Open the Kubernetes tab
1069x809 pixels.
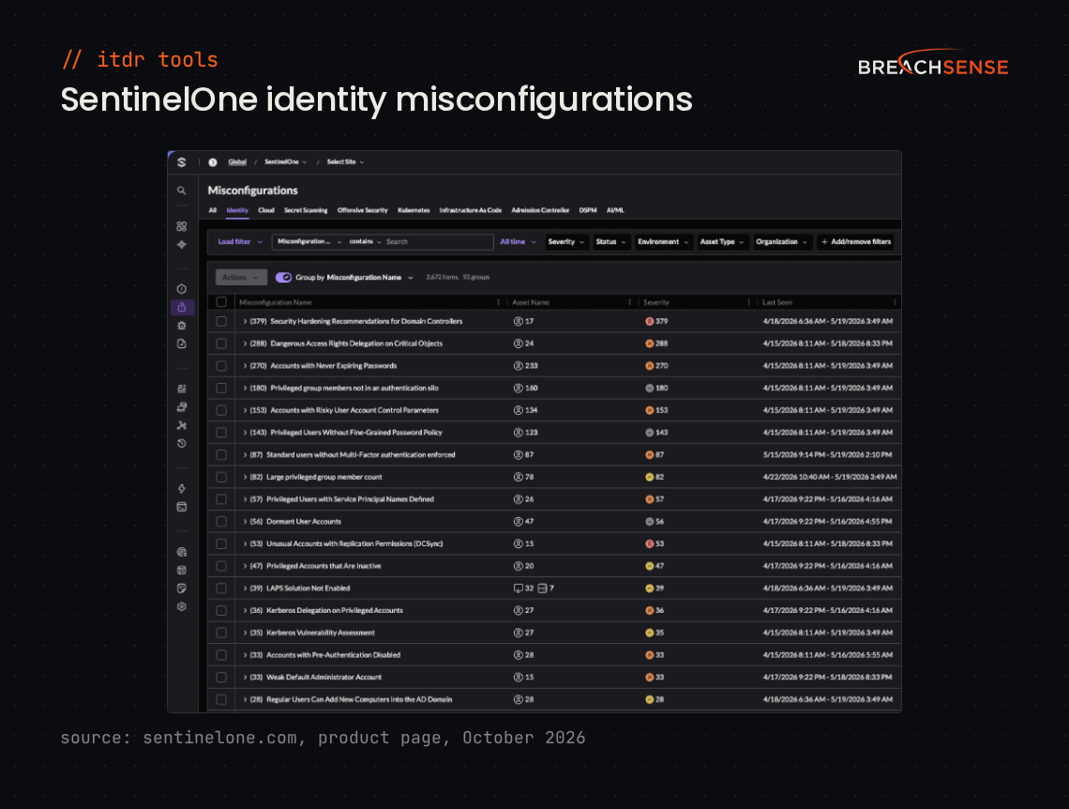pos(414,210)
